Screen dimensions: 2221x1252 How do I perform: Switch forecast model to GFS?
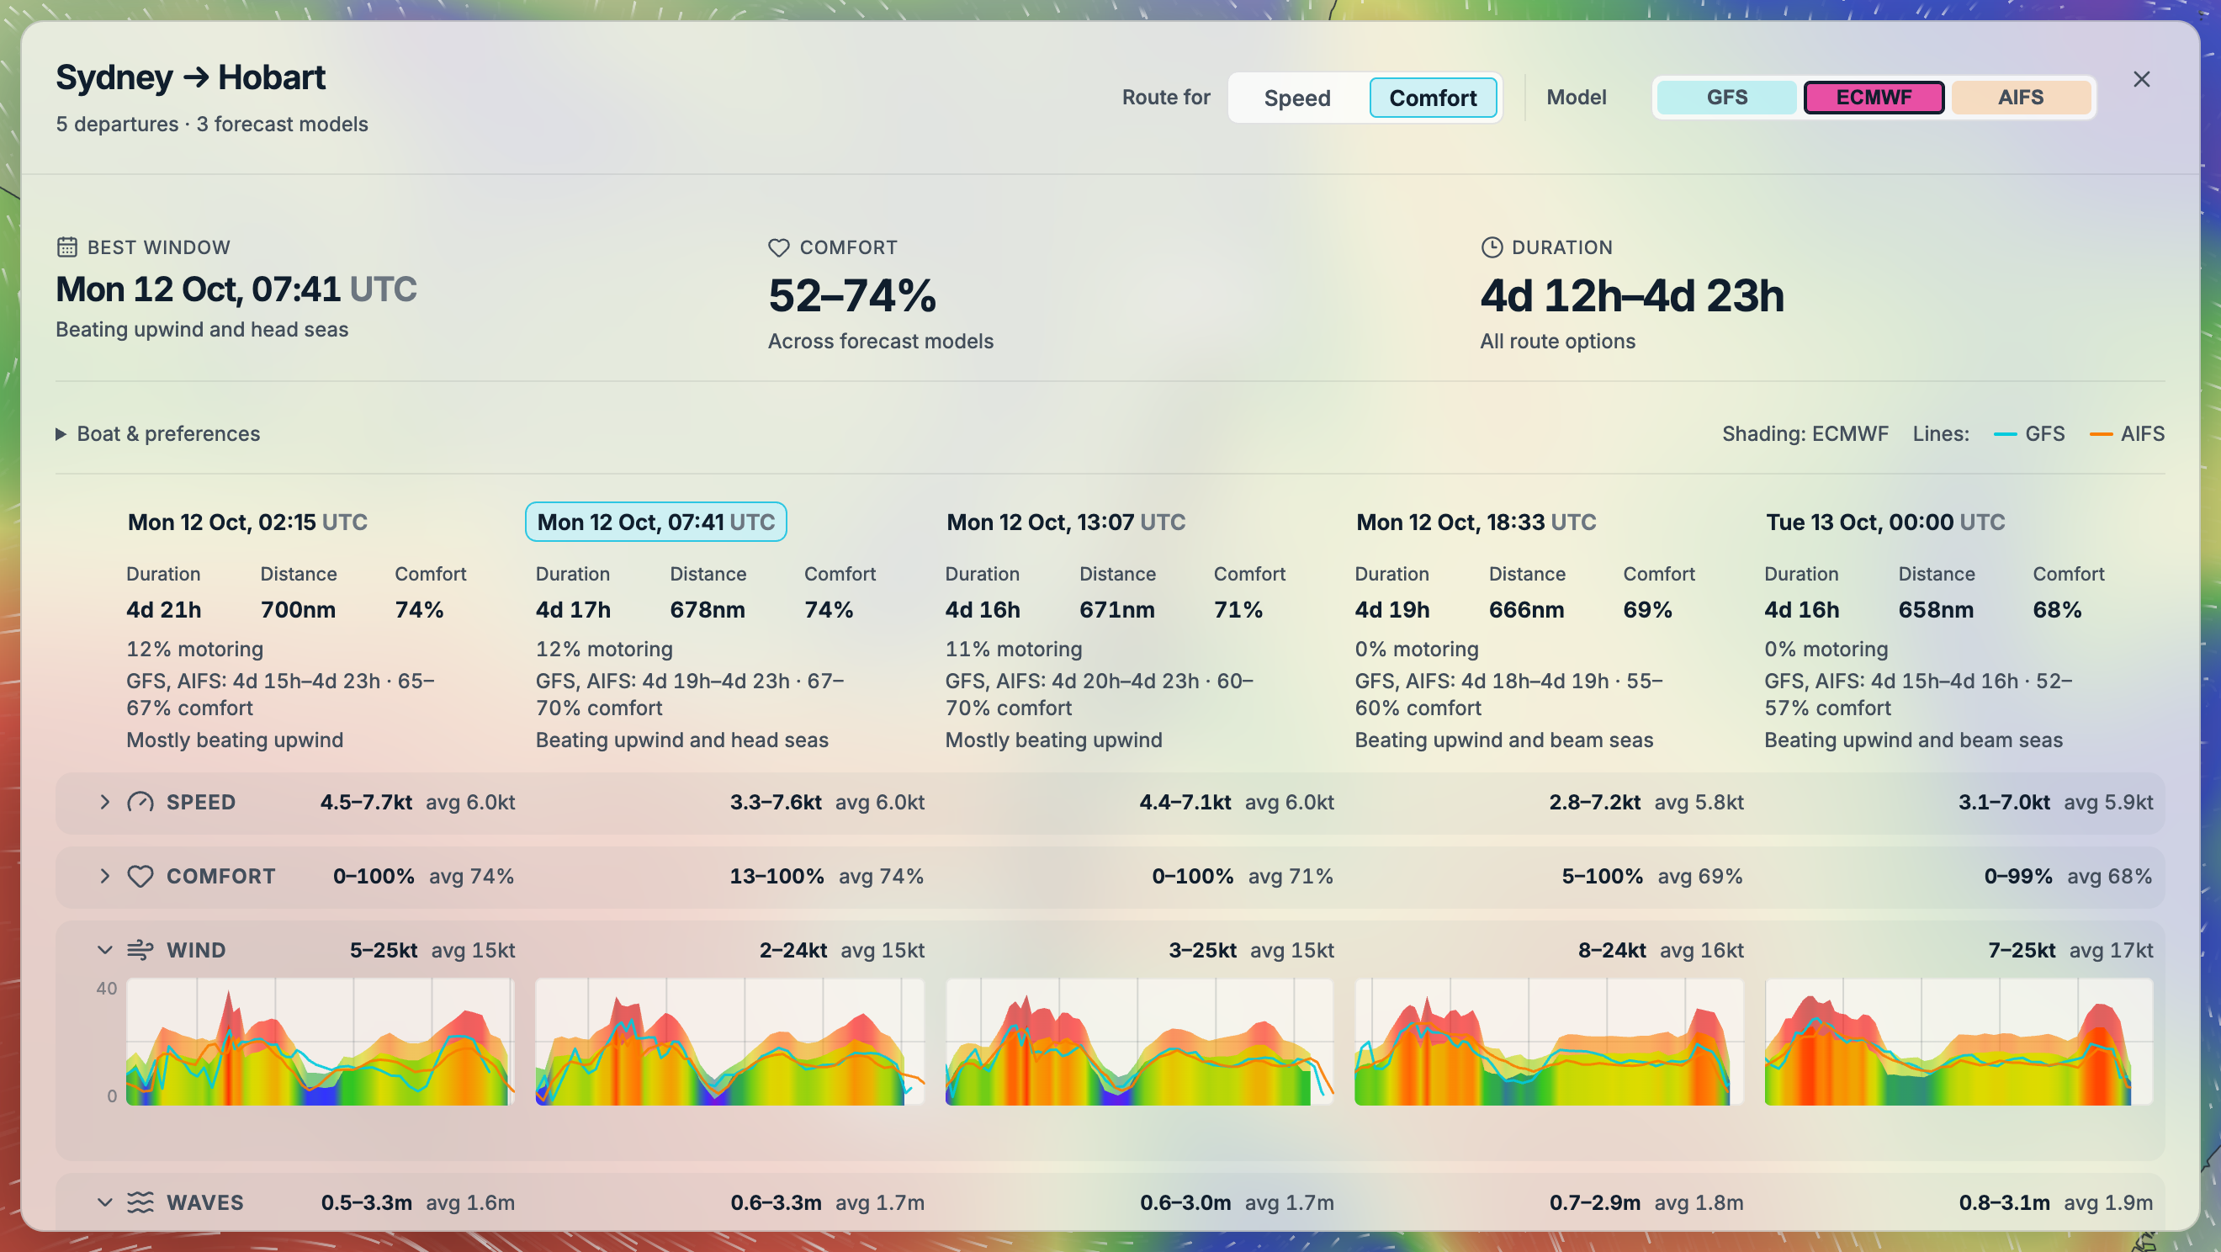coord(1726,97)
